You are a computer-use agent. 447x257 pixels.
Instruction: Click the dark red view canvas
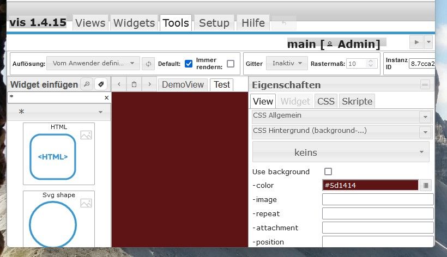(x=180, y=169)
